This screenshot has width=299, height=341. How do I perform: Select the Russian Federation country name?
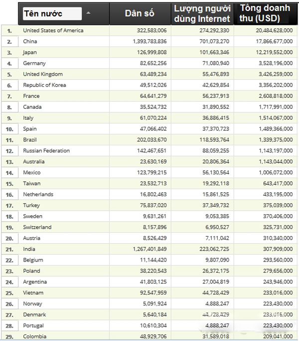click(x=46, y=151)
